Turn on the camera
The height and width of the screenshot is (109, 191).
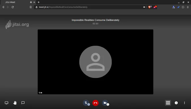click(105, 103)
